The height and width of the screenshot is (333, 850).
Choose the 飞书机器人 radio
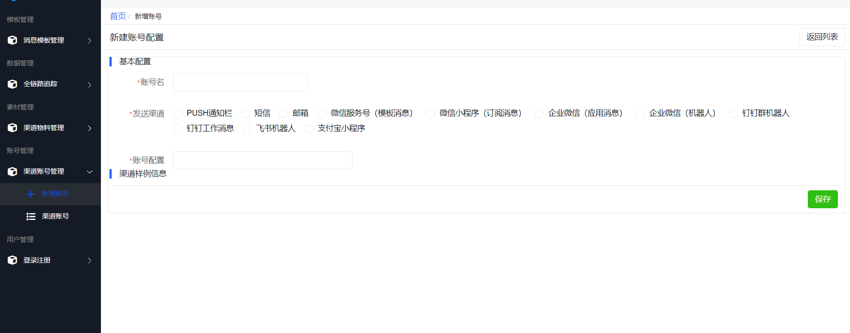coord(247,129)
